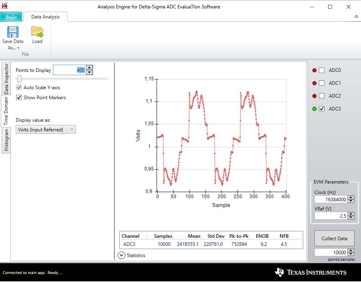Click the Std Dev value 220761.0
Image resolution: width=361 pixels, height=282 pixels.
(x=213, y=244)
